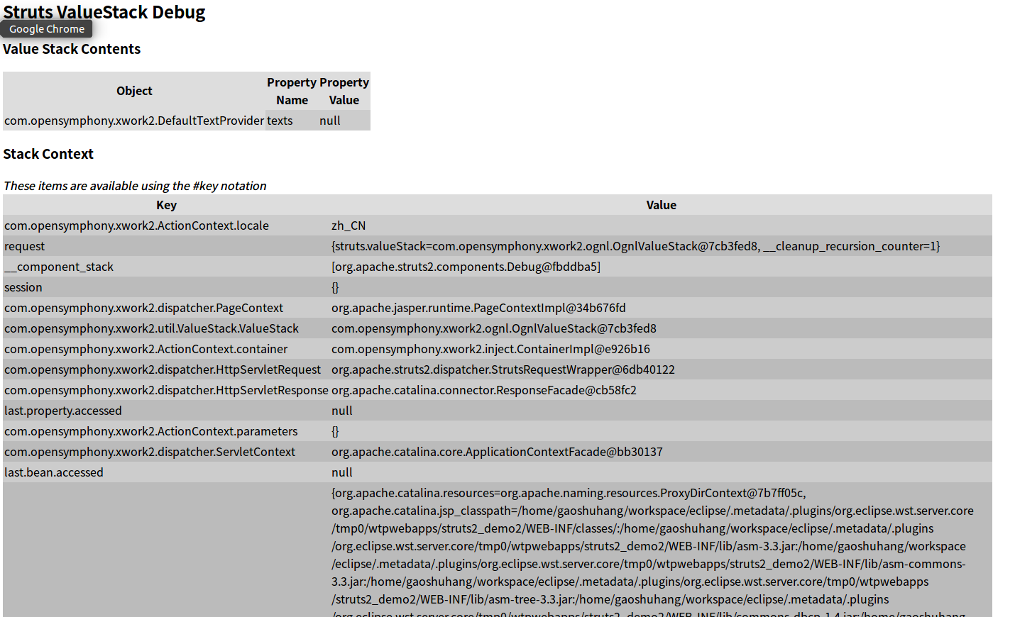1015x617 pixels.
Task: Select the "last.property.accessed" key cell
Action: 166,411
